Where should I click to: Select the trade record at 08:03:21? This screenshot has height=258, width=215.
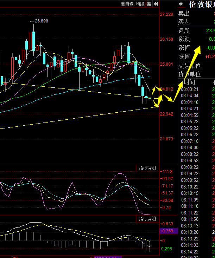coord(190,89)
